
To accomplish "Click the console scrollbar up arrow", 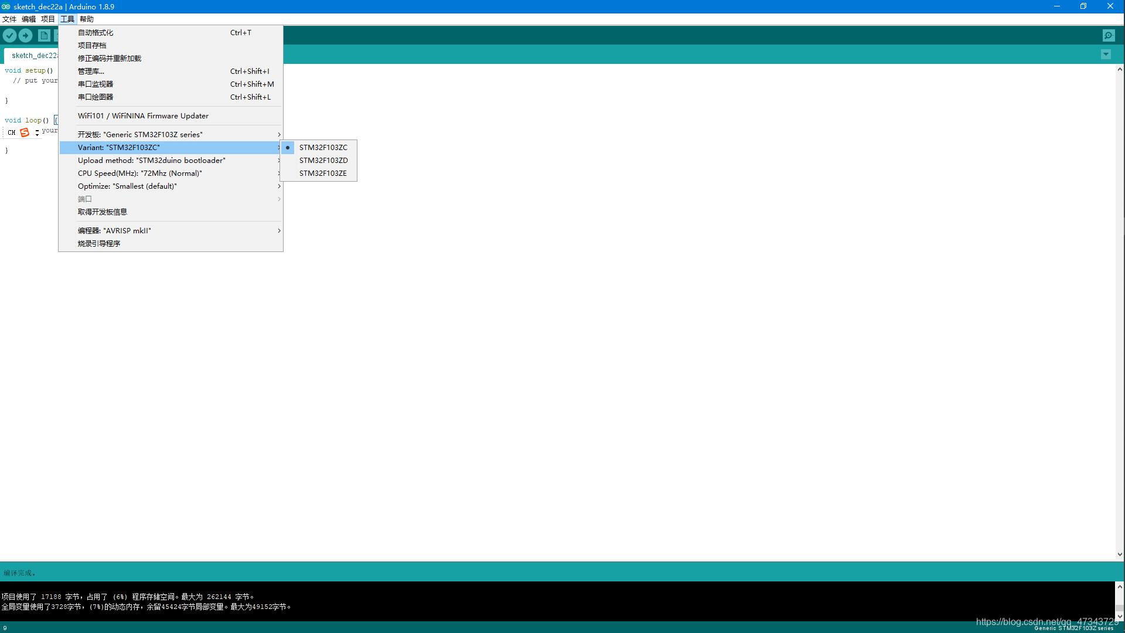I will click(x=1120, y=586).
